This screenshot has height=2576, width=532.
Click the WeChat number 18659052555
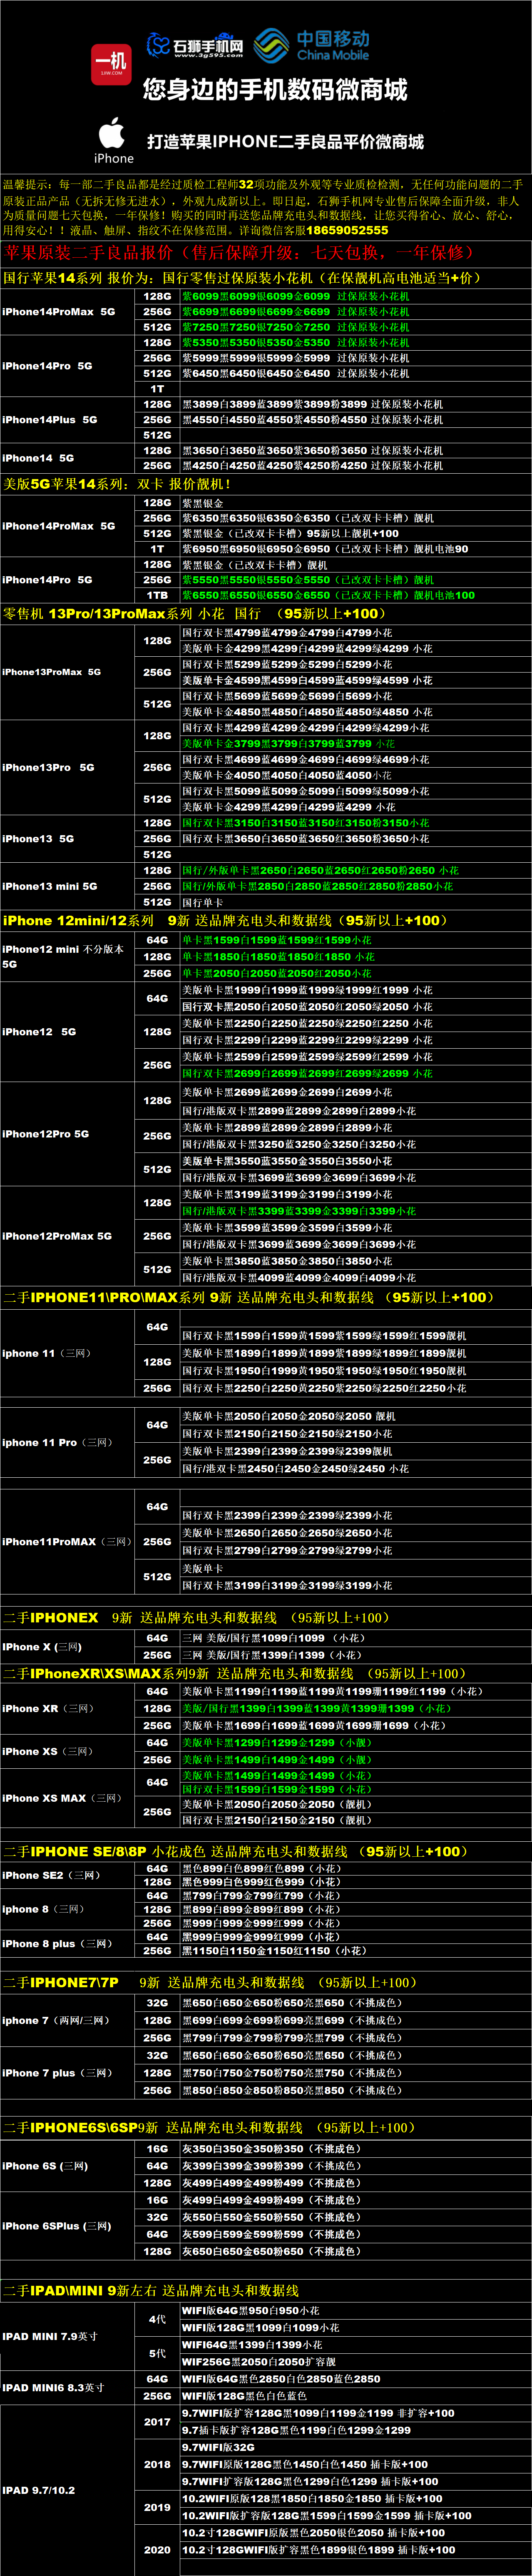tap(347, 230)
